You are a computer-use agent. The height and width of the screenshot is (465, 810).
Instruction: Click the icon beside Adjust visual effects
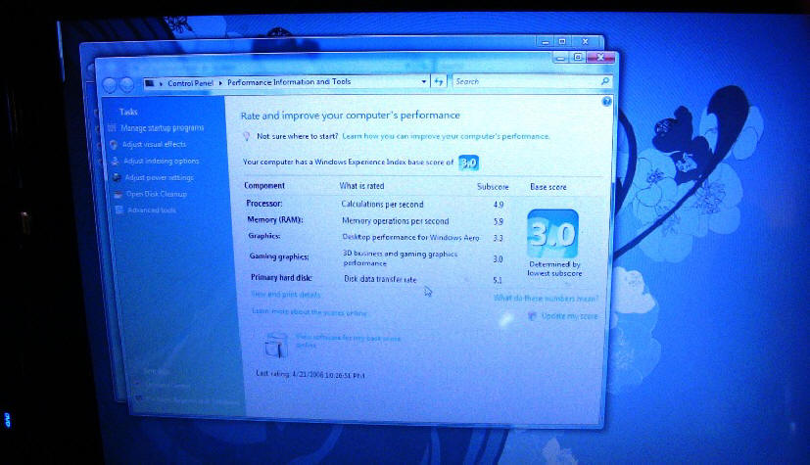tap(114, 145)
